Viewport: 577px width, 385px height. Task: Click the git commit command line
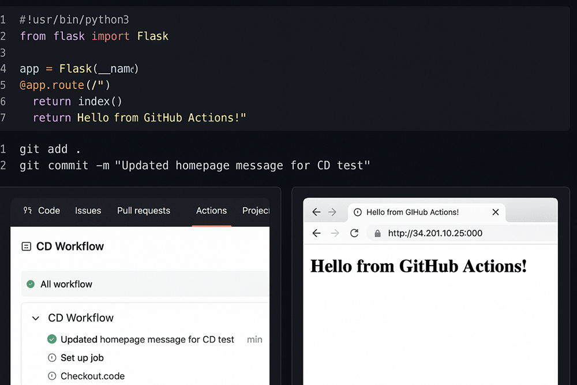(194, 166)
